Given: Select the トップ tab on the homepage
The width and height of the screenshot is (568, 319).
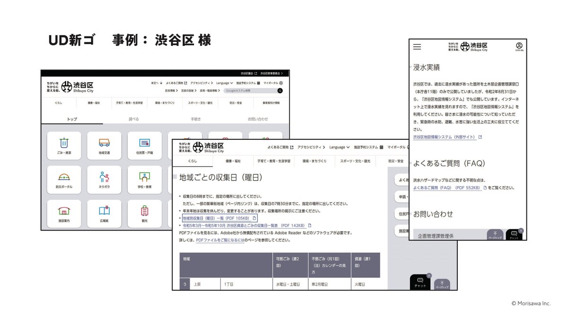Looking at the screenshot, I should pyautogui.click(x=72, y=119).
